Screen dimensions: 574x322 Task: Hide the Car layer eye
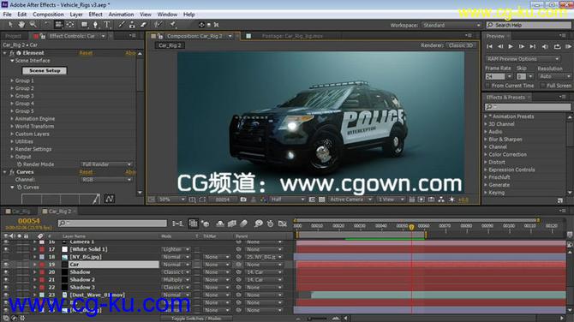6,265
